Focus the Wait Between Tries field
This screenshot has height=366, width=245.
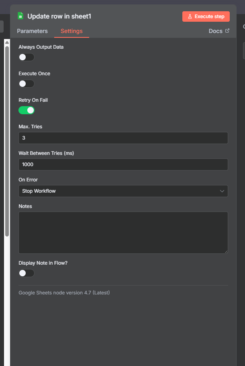[x=123, y=164]
